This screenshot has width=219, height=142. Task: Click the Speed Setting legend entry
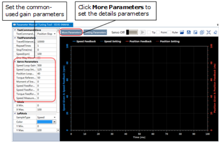click(x=110, y=41)
